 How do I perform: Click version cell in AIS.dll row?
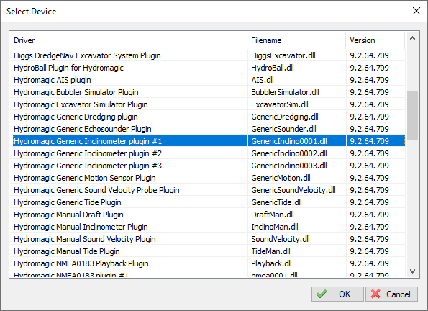pos(369,80)
